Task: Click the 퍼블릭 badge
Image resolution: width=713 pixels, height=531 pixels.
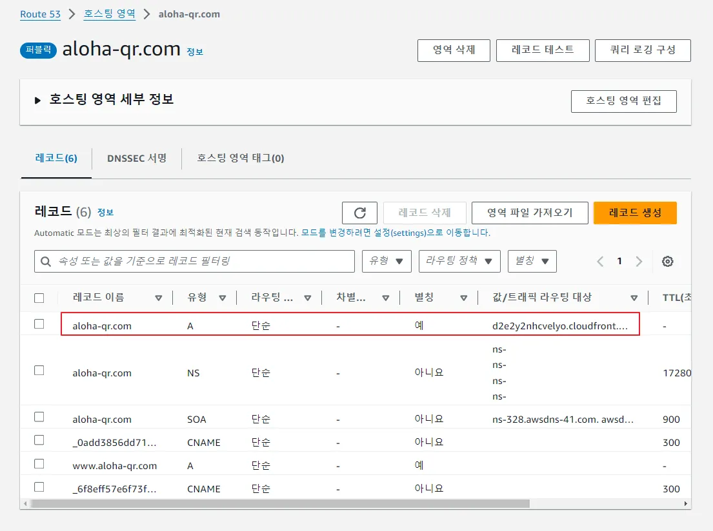Action: pos(38,50)
